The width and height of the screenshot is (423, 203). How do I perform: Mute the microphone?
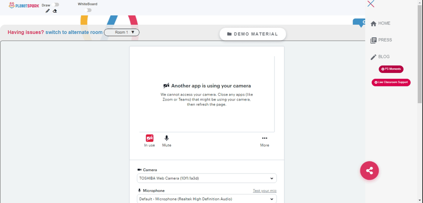[x=166, y=141]
